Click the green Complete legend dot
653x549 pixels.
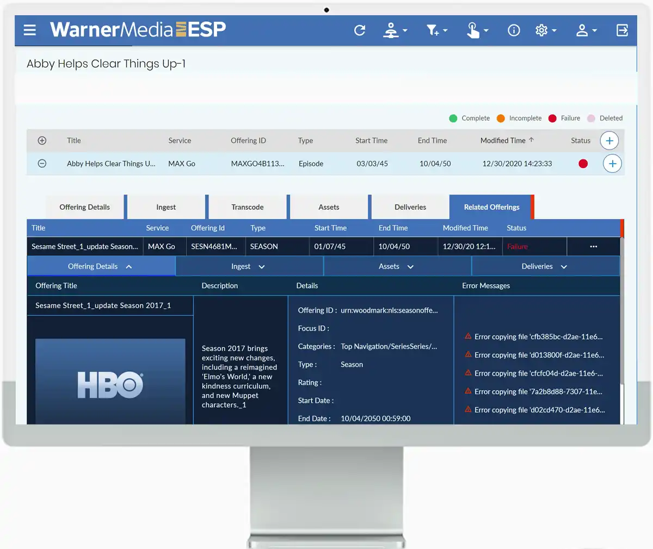point(453,118)
